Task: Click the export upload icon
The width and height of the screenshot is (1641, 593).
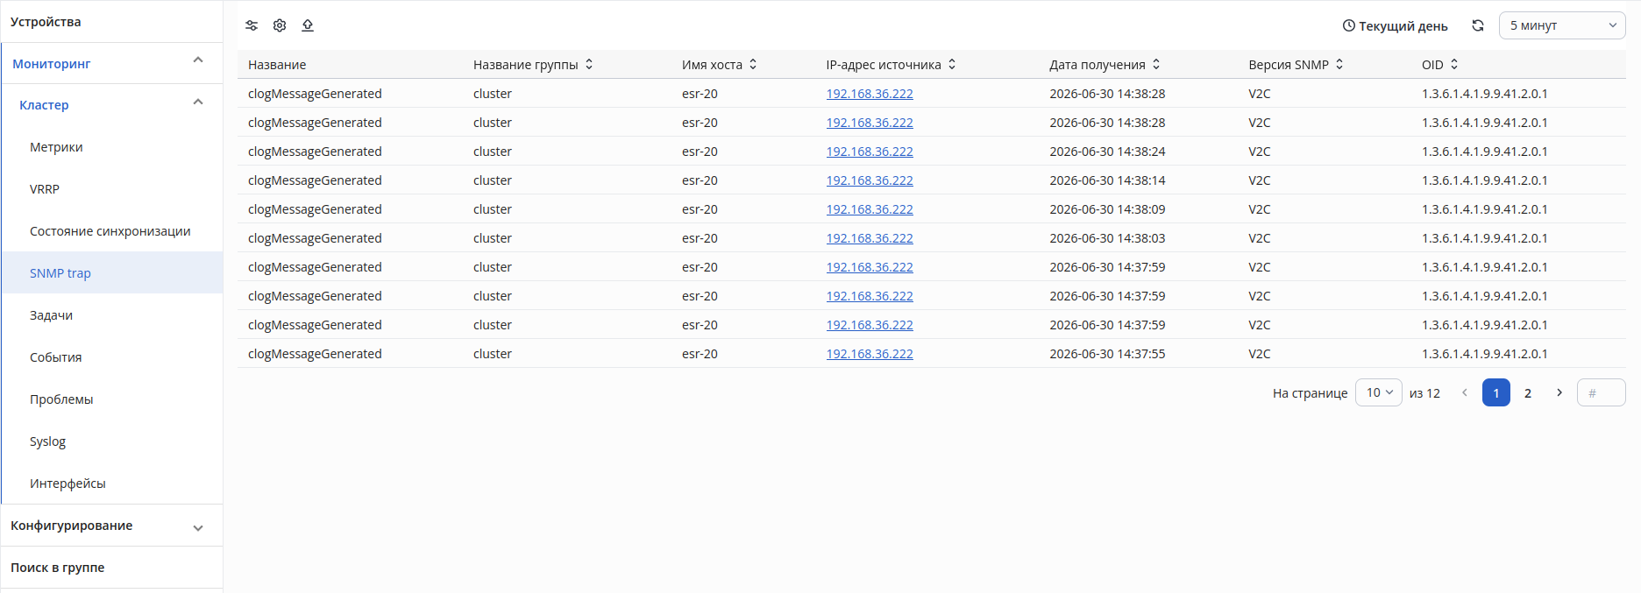Action: 308,25
